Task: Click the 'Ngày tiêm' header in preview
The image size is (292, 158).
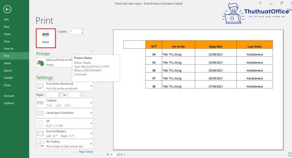Action: point(216,47)
